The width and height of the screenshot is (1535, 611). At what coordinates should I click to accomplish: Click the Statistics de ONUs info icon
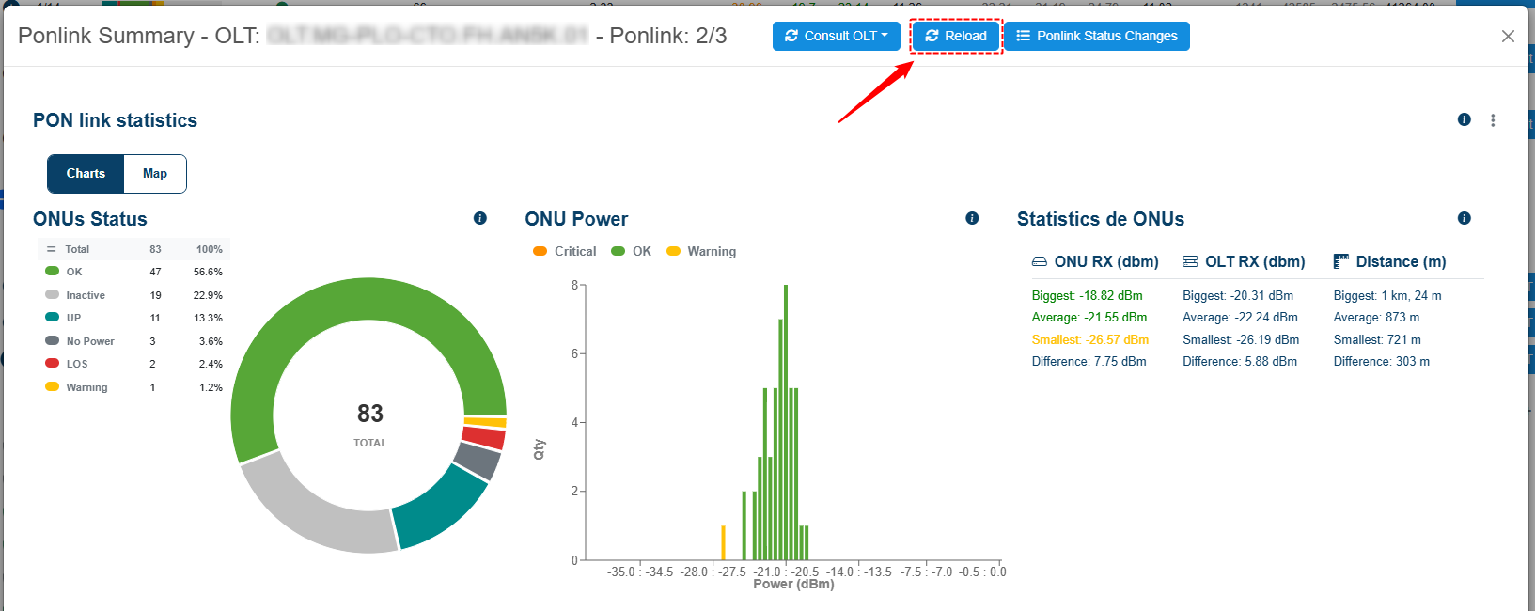point(1465,218)
